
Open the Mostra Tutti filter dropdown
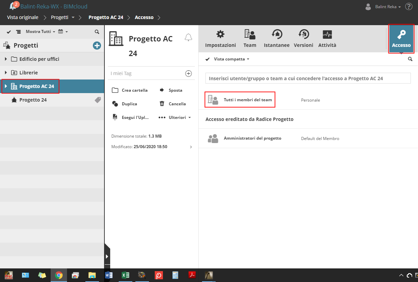(40, 32)
